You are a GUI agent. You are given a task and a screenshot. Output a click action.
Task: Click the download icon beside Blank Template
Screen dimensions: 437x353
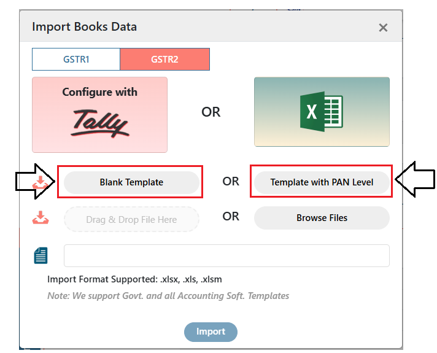[41, 182]
